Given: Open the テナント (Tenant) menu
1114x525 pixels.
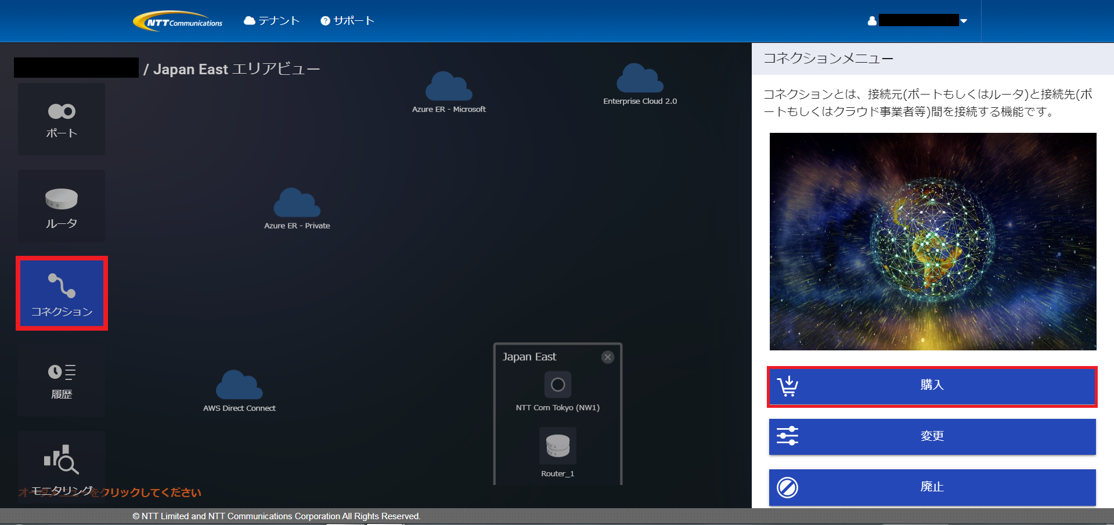Looking at the screenshot, I should 272,21.
